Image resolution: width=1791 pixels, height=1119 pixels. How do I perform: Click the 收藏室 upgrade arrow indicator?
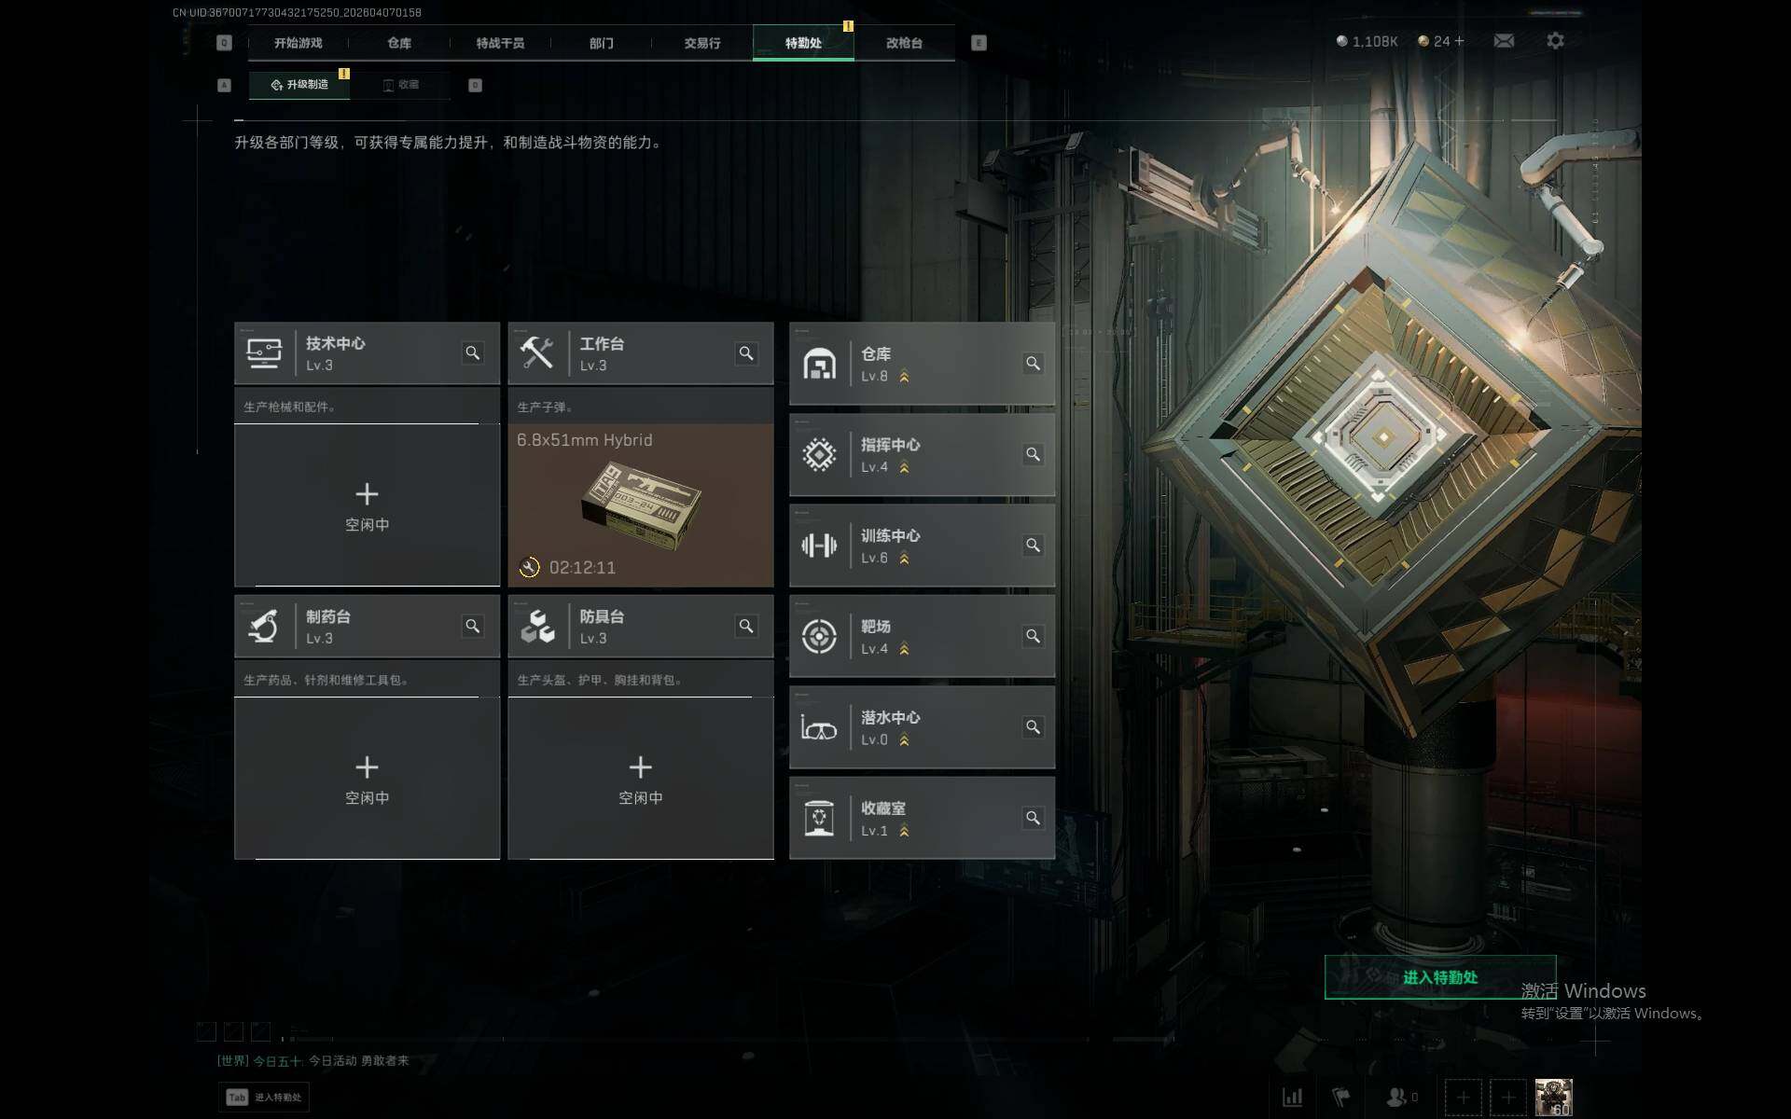point(904,831)
